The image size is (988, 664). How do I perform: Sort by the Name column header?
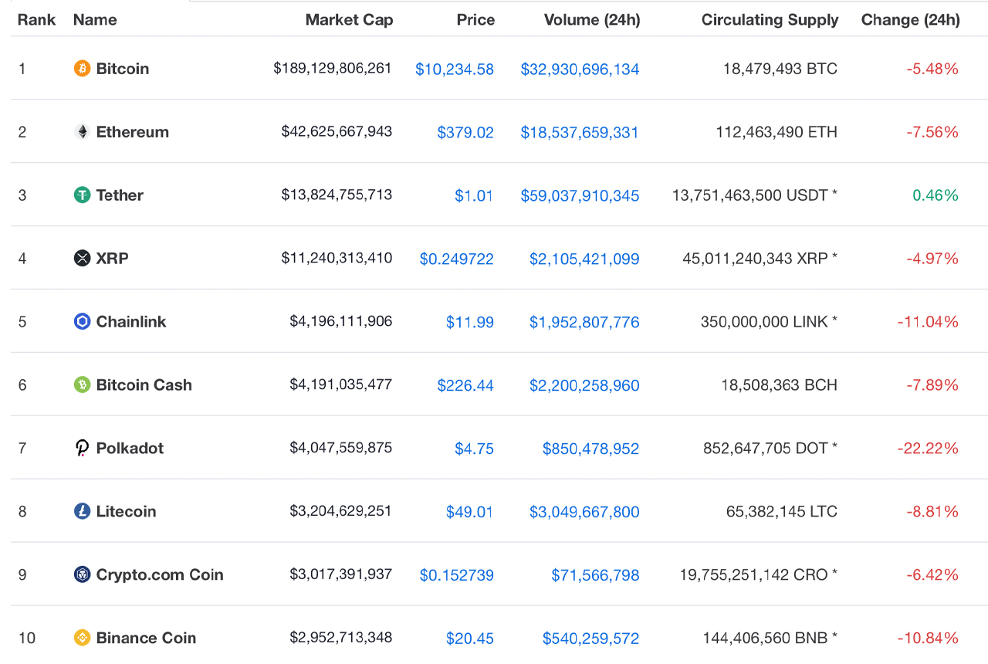tap(95, 20)
